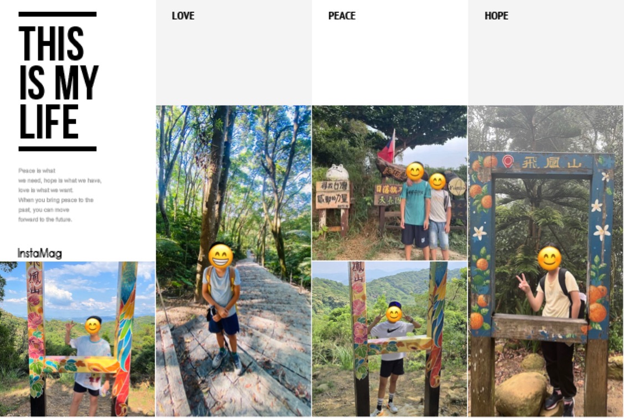
Task: Select the HOPE column header
Action: click(x=496, y=16)
